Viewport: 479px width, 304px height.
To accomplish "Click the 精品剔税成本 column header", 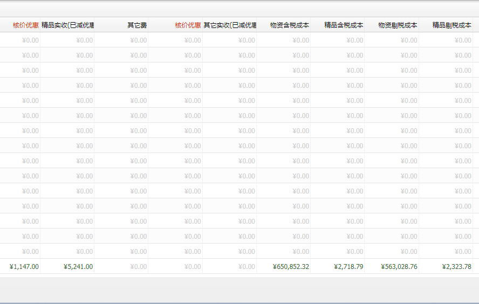I will click(451, 25).
